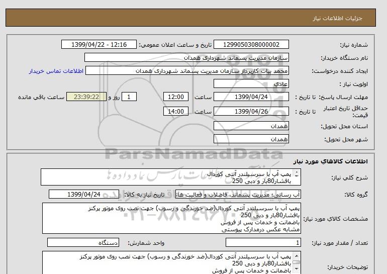The height and width of the screenshot is (274, 387).
Task: Click the goods group field آب رسانی
Action: 238,194
